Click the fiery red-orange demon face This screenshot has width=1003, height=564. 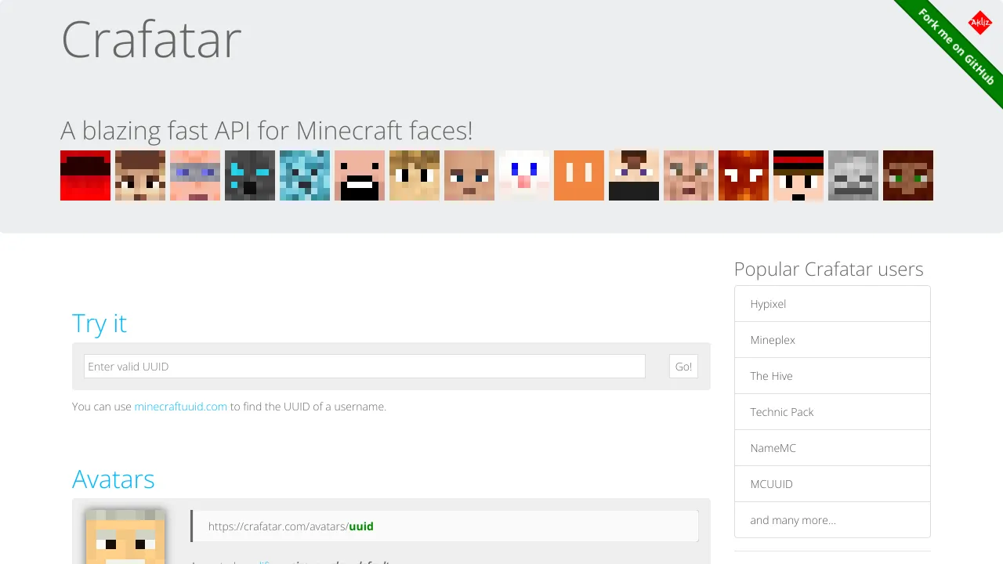click(744, 175)
